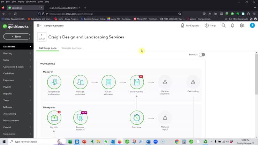Open the Add products and services icon
The width and height of the screenshot is (258, 145).
[x=54, y=82]
